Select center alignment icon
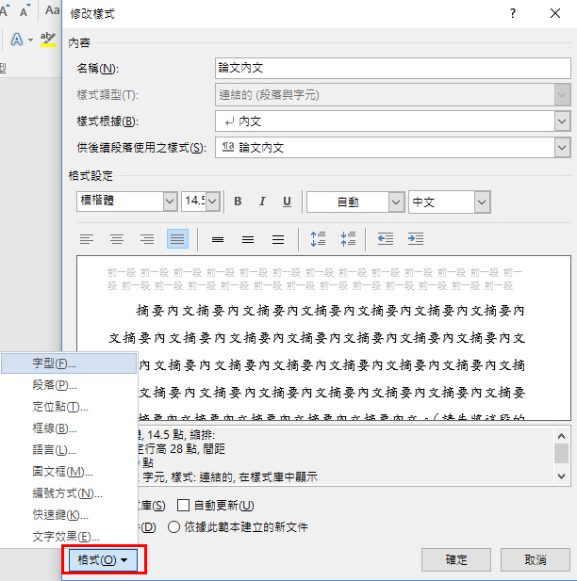This screenshot has width=577, height=581. pyautogui.click(x=117, y=239)
